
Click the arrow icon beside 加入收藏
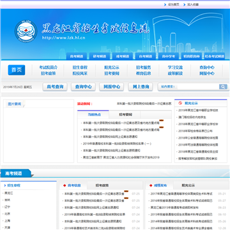(x=185, y=4)
